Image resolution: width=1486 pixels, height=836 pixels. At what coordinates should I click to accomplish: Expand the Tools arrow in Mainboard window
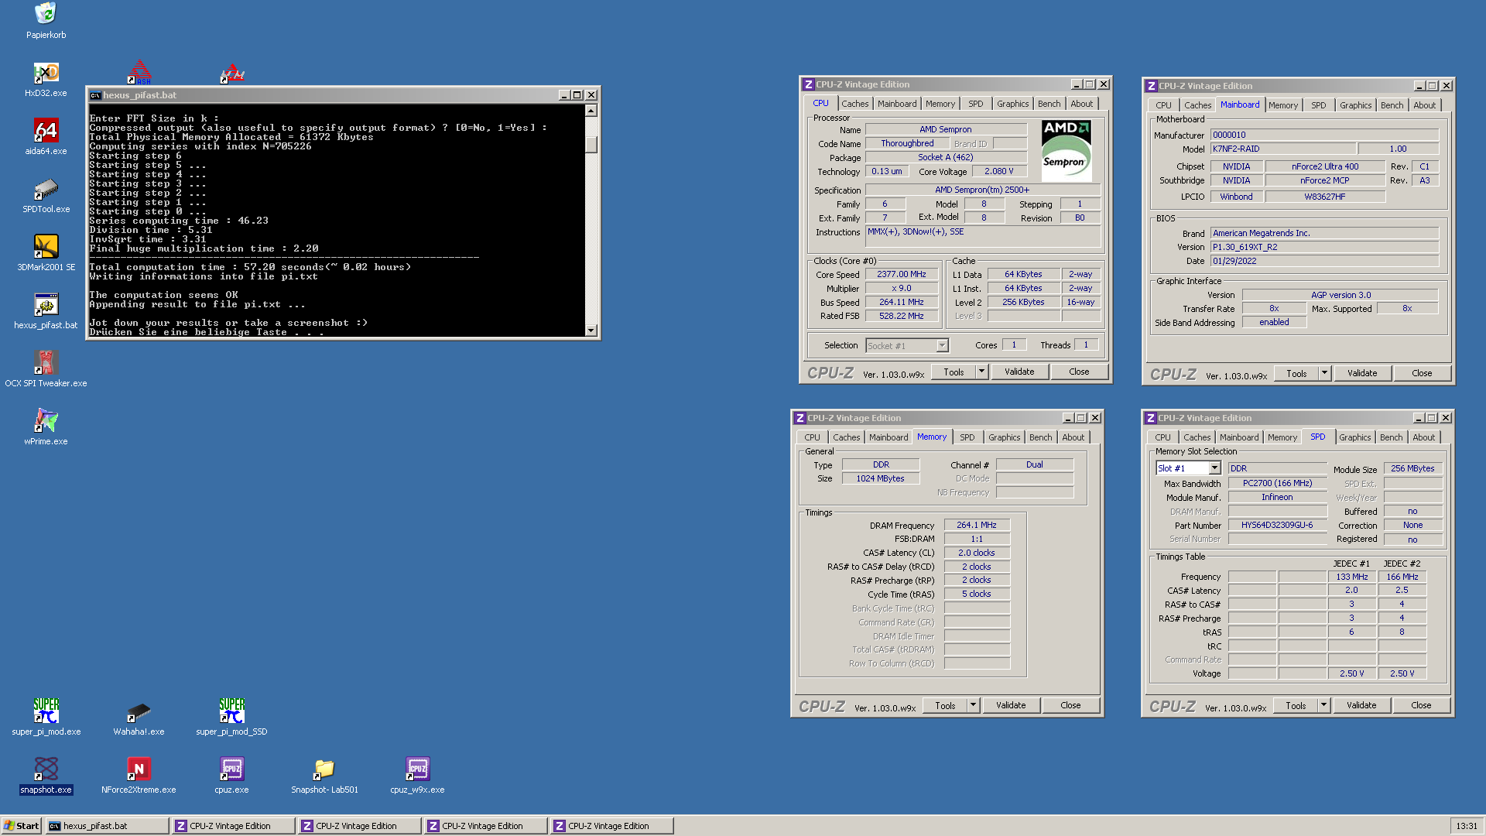tap(1324, 373)
